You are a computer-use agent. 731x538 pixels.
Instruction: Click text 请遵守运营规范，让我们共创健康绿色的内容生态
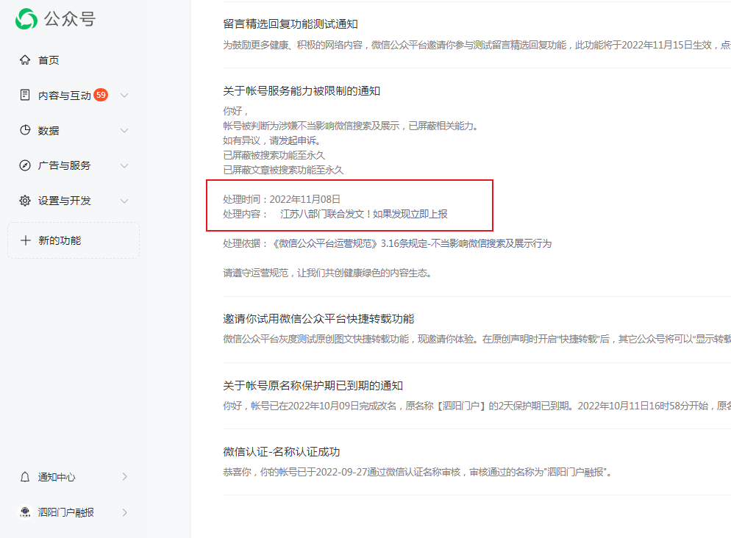pos(327,273)
